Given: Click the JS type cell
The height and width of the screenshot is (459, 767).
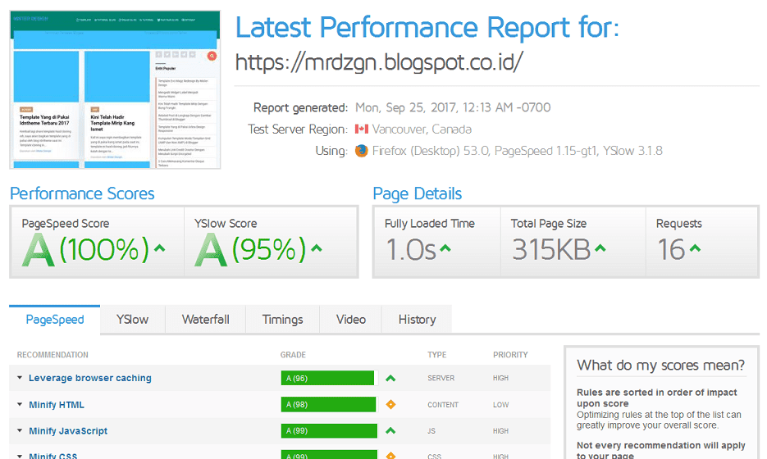Looking at the screenshot, I should [x=431, y=430].
